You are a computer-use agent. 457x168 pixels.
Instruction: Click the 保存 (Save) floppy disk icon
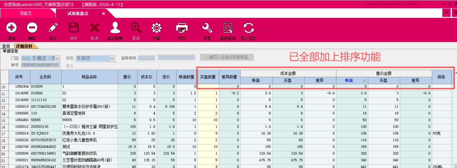click(x=73, y=28)
